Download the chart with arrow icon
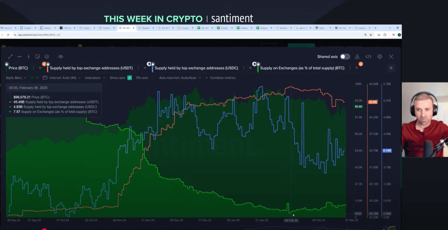Image resolution: width=448 pixels, height=230 pixels. (x=357, y=57)
